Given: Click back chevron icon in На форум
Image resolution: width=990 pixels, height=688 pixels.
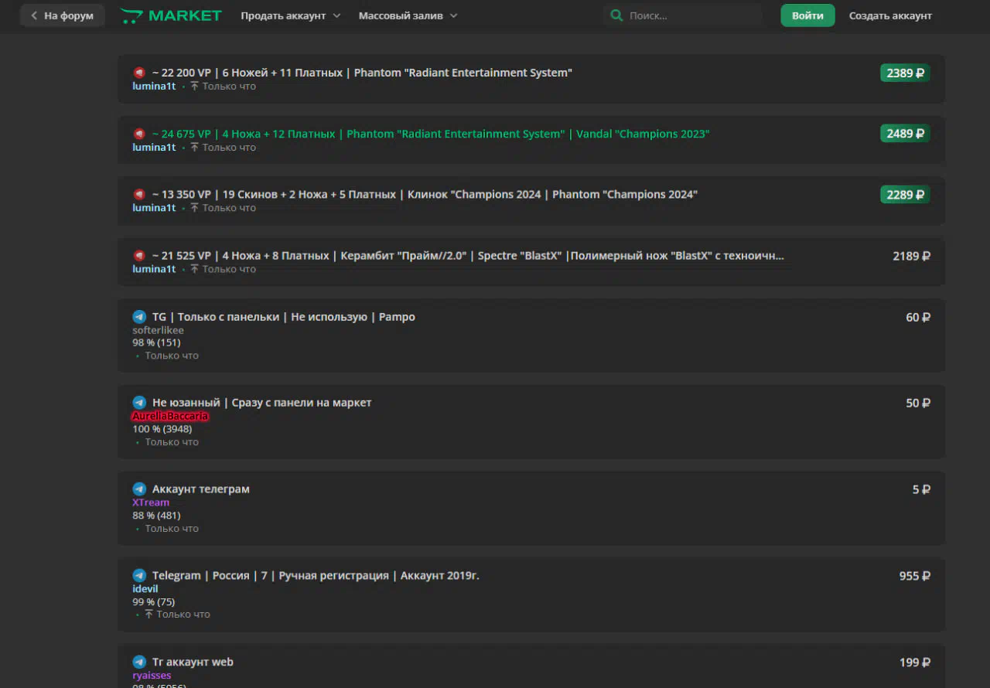Looking at the screenshot, I should tap(34, 15).
